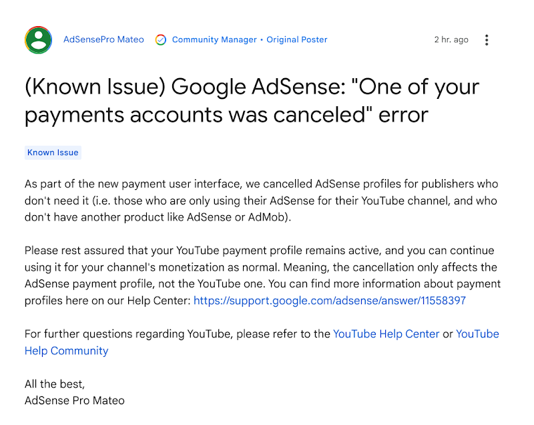Click the "AdSense Pro Mateo" signature text

coord(74,401)
